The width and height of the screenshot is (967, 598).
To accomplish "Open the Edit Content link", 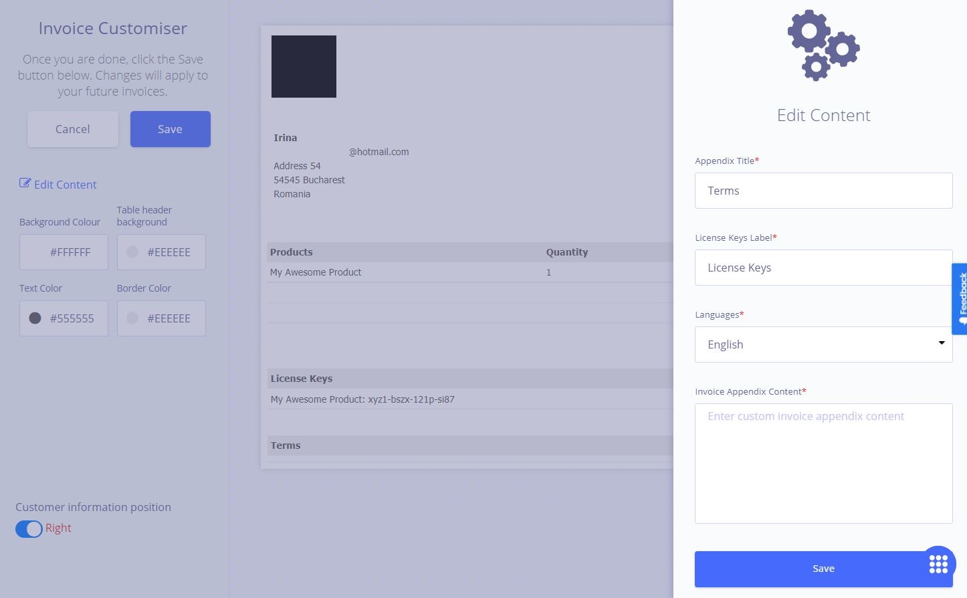I will [x=65, y=185].
